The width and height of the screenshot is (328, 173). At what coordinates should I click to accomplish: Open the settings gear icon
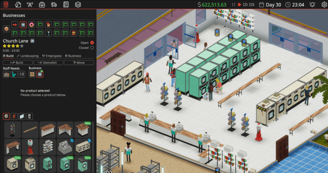324,5
